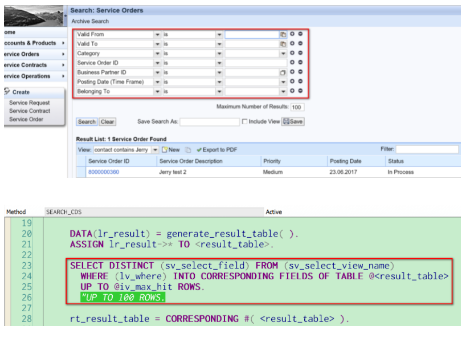
Task: Focus the Service Order ID value field
Action: point(256,63)
